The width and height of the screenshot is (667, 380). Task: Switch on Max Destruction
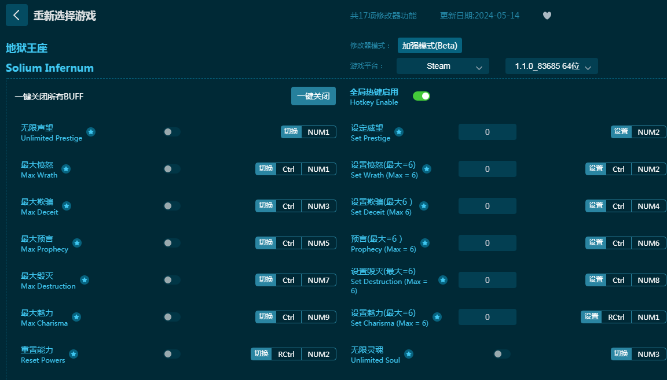coord(172,280)
